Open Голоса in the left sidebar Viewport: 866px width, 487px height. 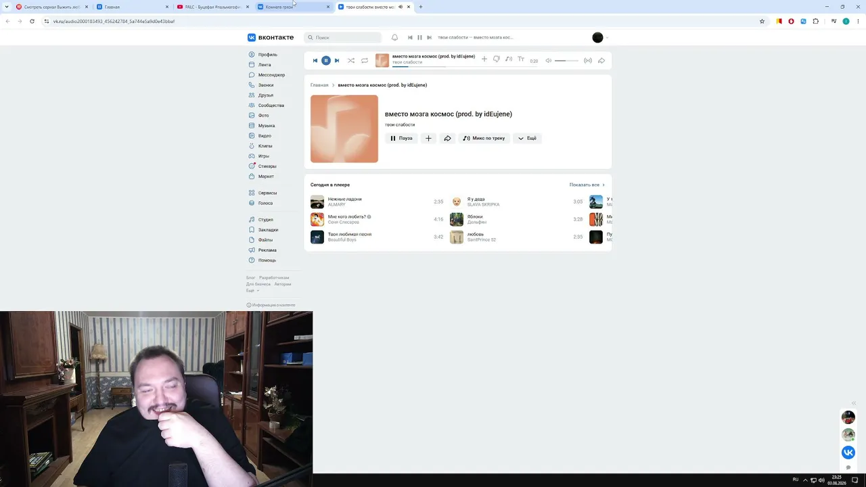tap(265, 203)
